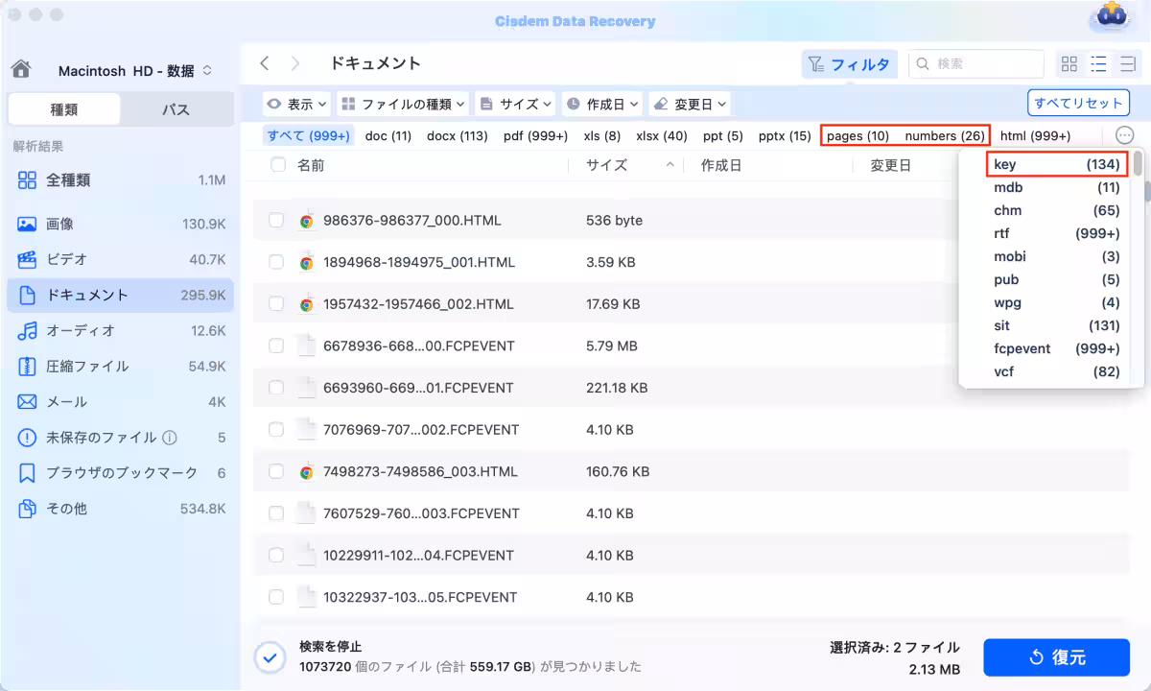Click the info icon beside 未保存のファイル

coord(170,438)
